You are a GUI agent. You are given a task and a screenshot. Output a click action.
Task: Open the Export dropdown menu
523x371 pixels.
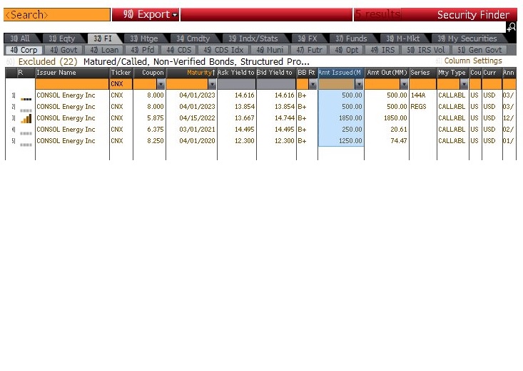(146, 15)
